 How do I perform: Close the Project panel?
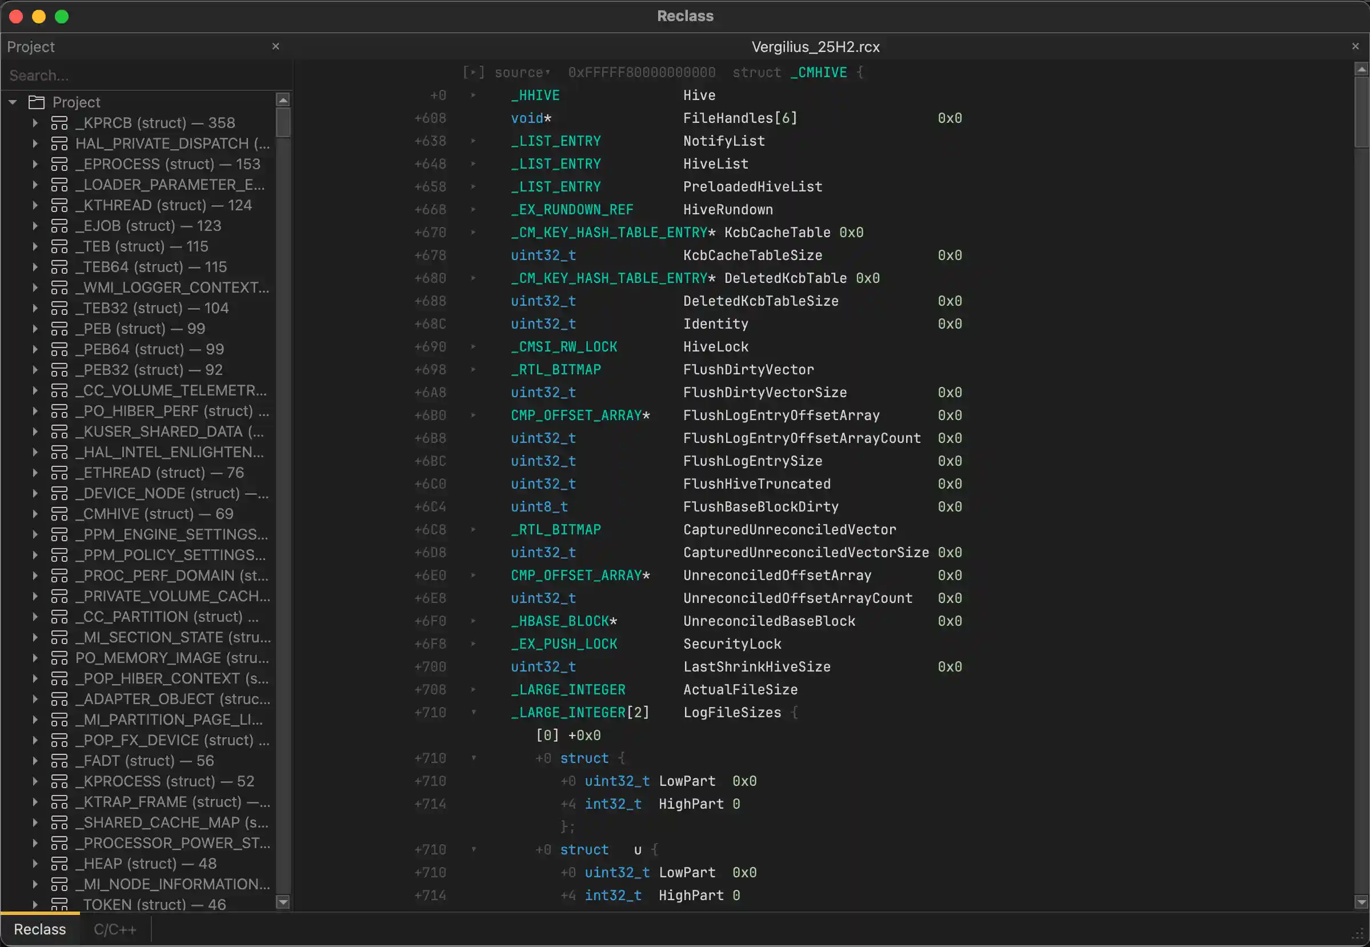coord(276,46)
